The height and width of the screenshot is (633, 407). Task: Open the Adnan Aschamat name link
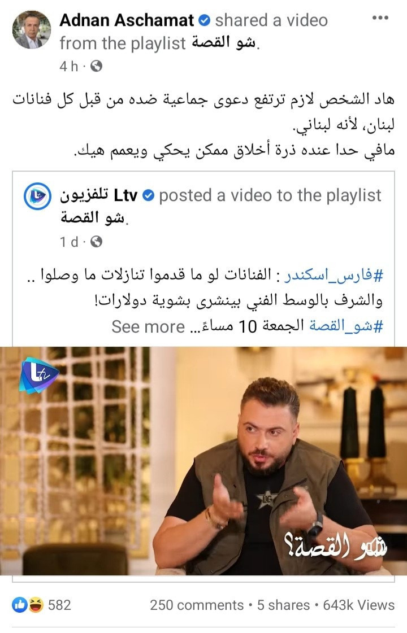[x=127, y=20]
